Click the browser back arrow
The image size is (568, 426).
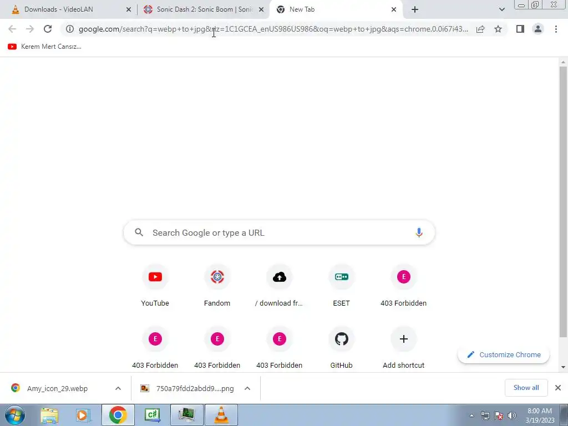pyautogui.click(x=12, y=29)
